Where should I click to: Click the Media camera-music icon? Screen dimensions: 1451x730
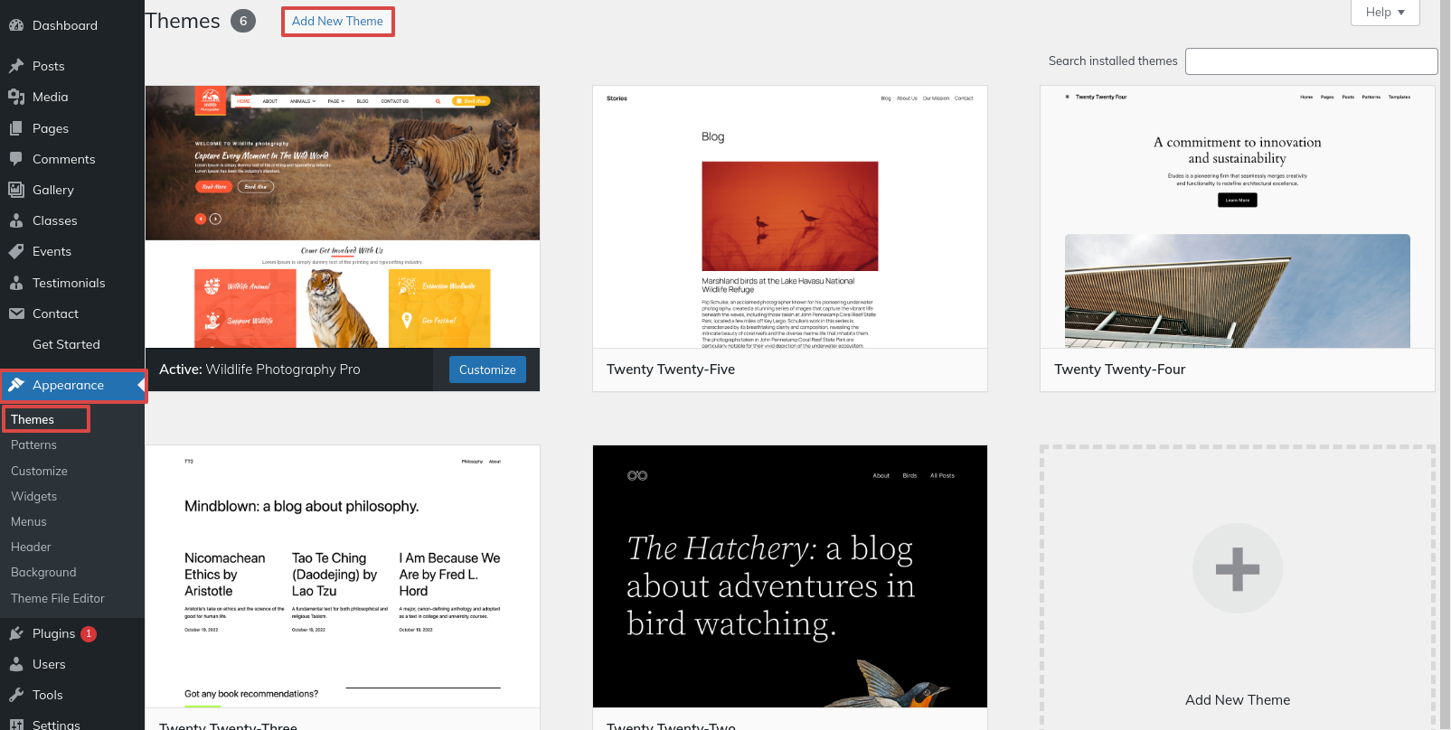(x=16, y=97)
